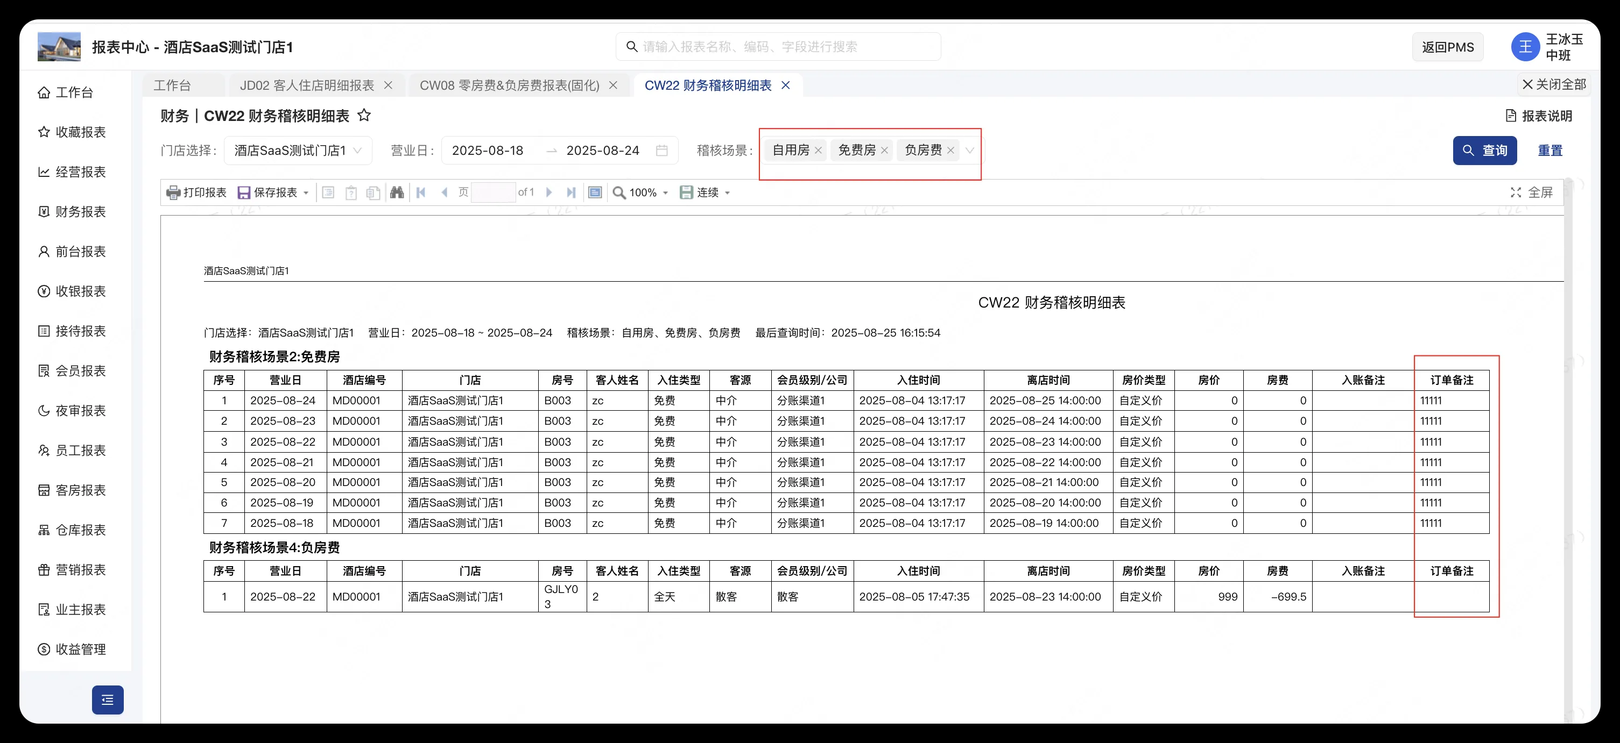This screenshot has height=743, width=1620.
Task: Remove the 自用房 tag
Action: [818, 150]
